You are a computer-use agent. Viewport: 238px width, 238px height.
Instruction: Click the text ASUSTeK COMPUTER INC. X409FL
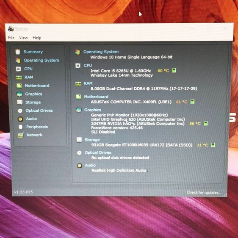pyautogui.click(x=131, y=102)
